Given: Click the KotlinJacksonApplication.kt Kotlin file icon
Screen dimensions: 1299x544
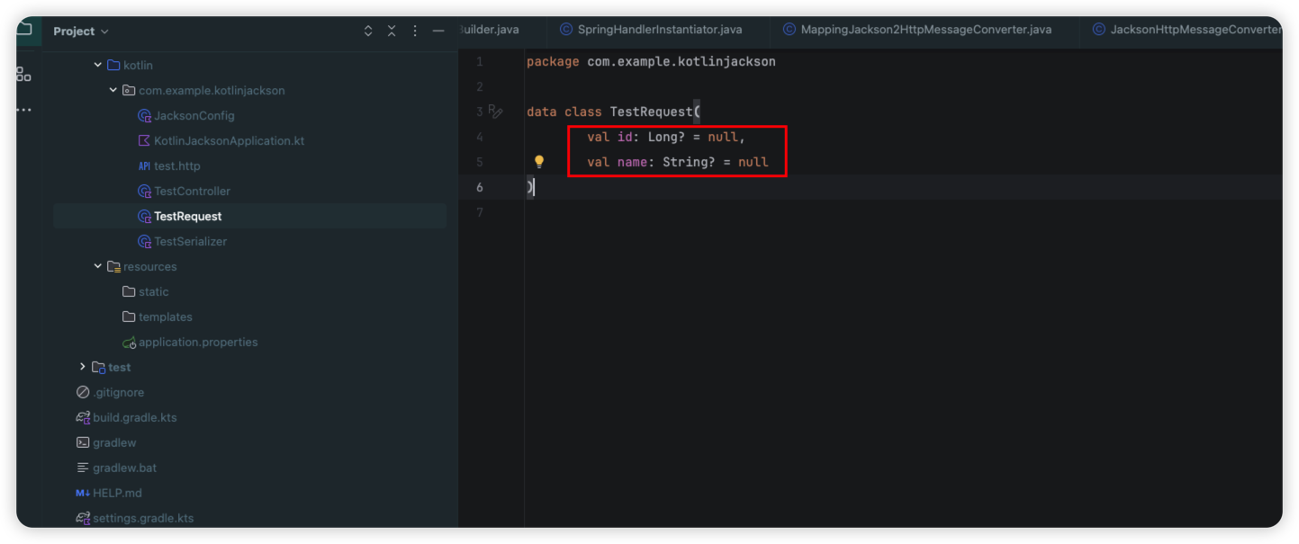Looking at the screenshot, I should pos(144,141).
